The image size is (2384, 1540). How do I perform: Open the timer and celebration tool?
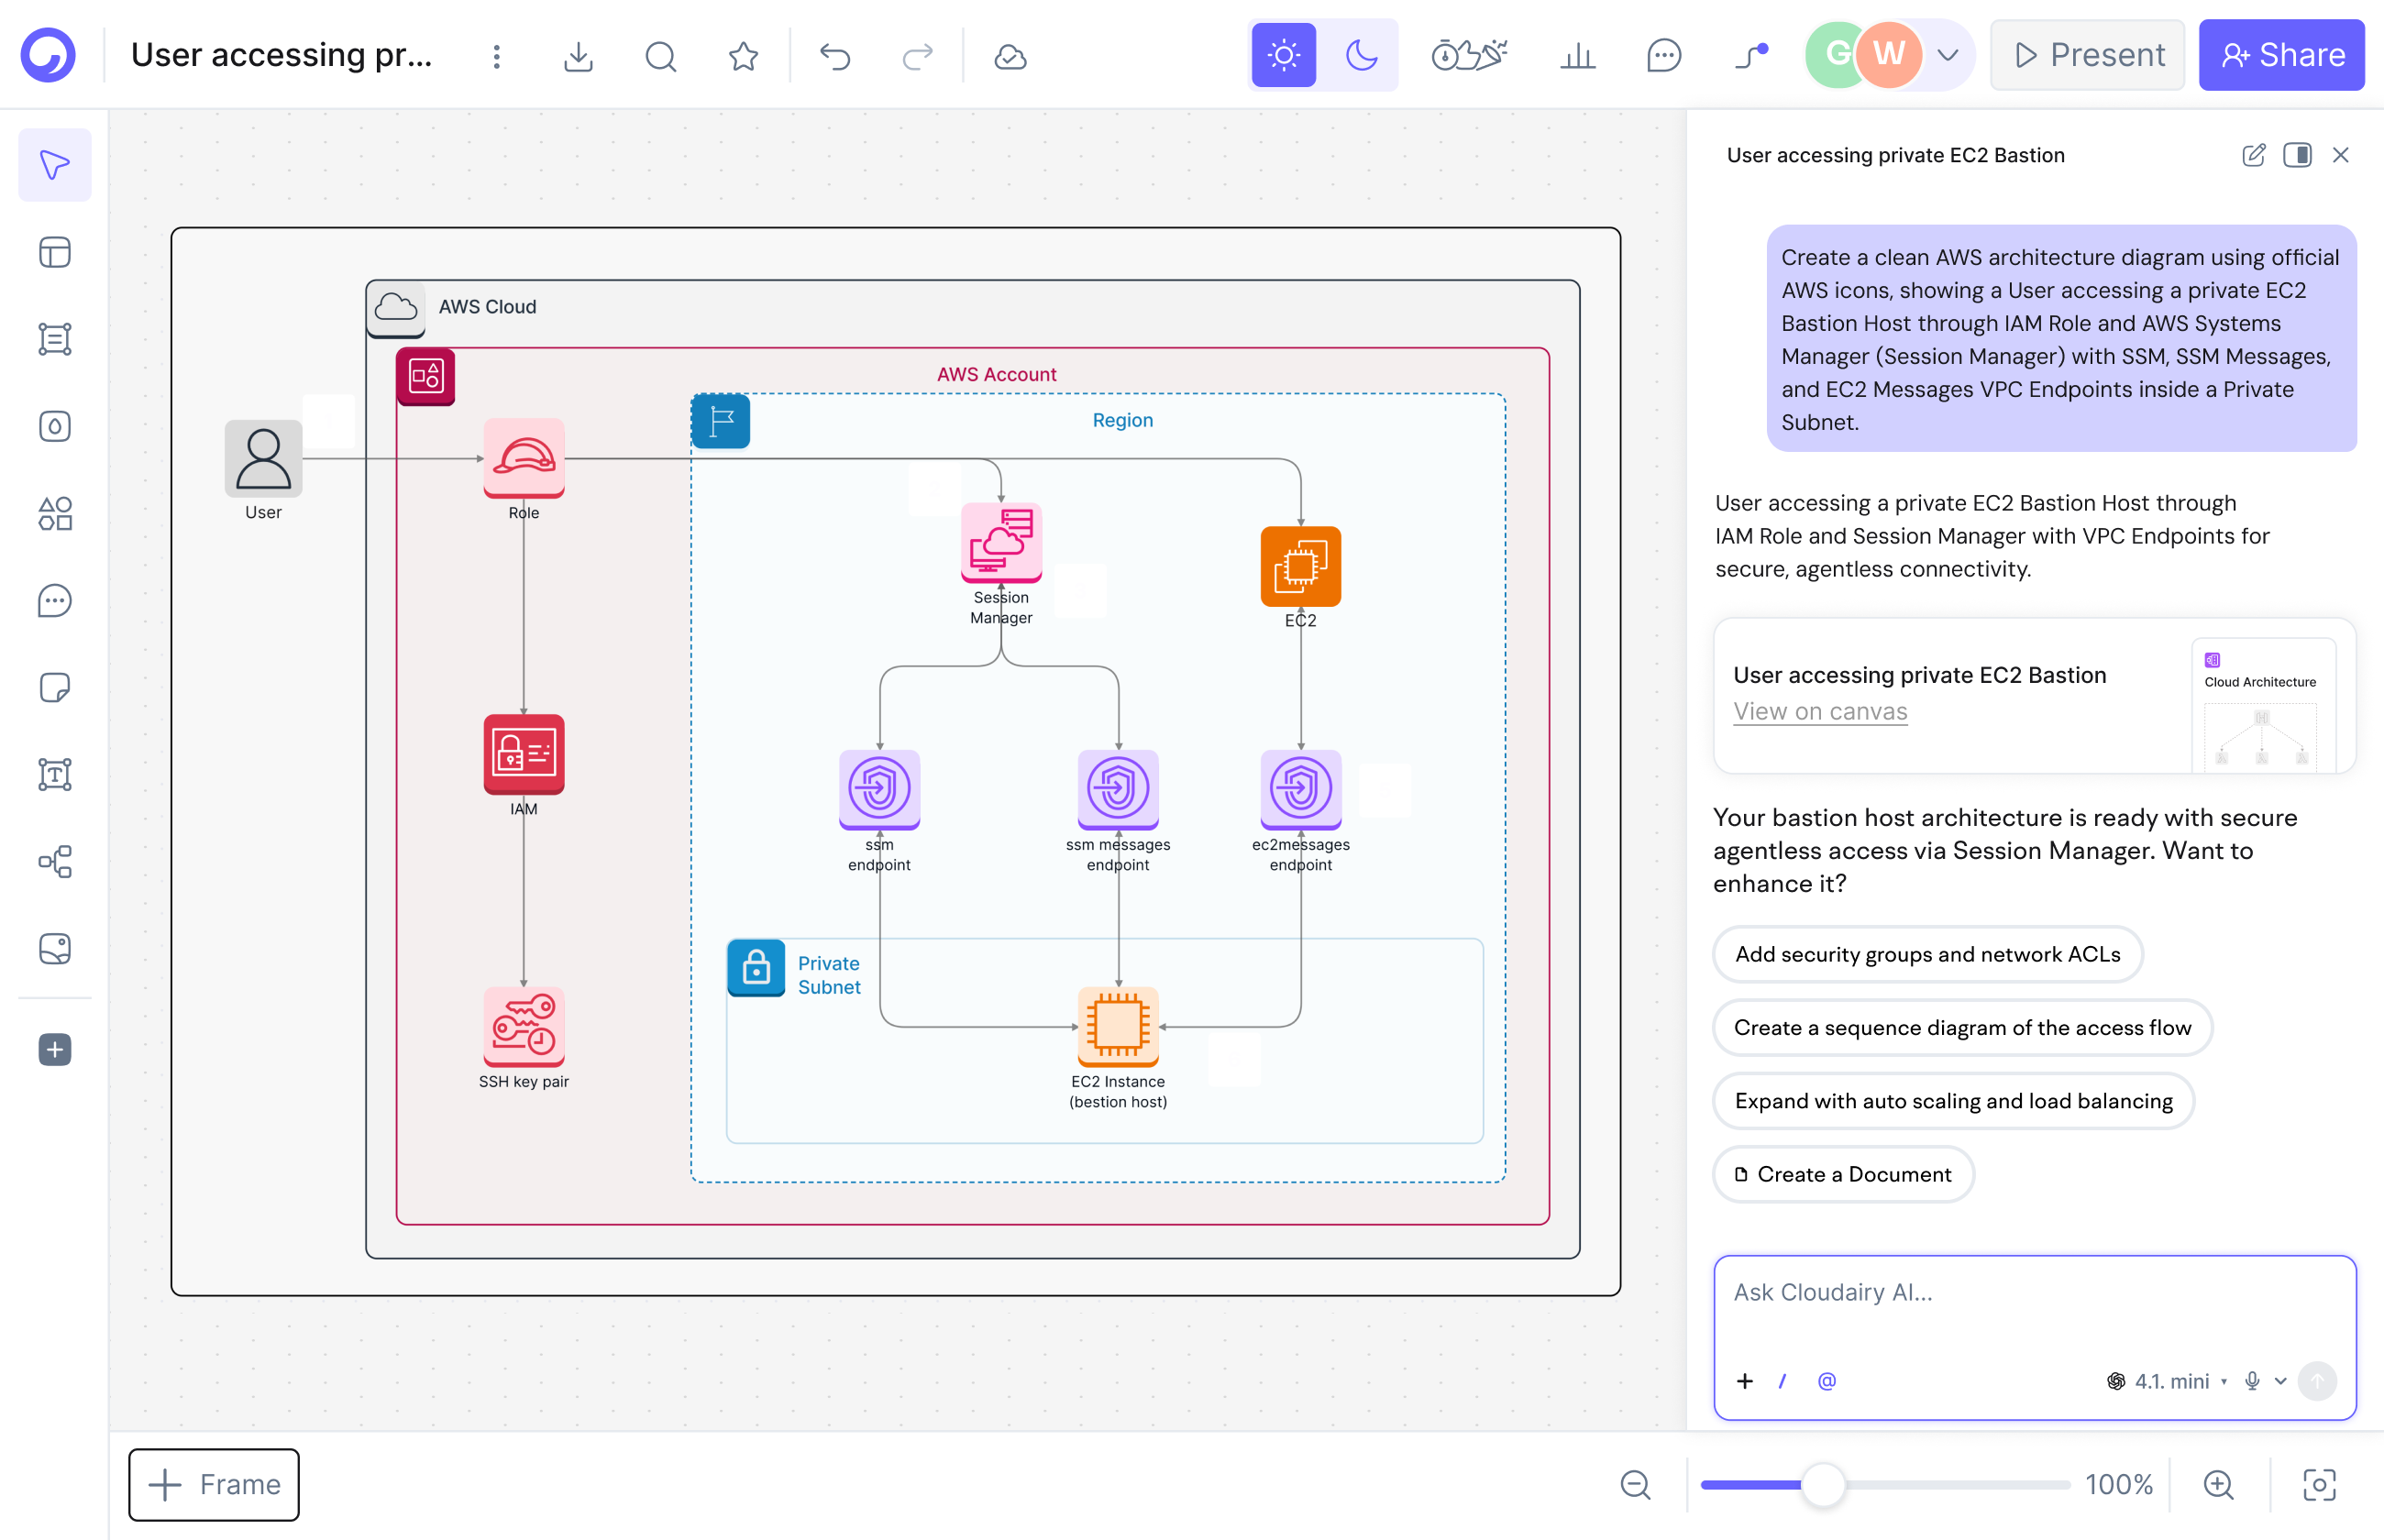(x=1468, y=55)
